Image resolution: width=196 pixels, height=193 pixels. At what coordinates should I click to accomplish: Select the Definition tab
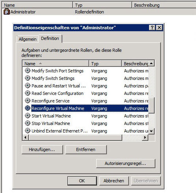coord(50,38)
